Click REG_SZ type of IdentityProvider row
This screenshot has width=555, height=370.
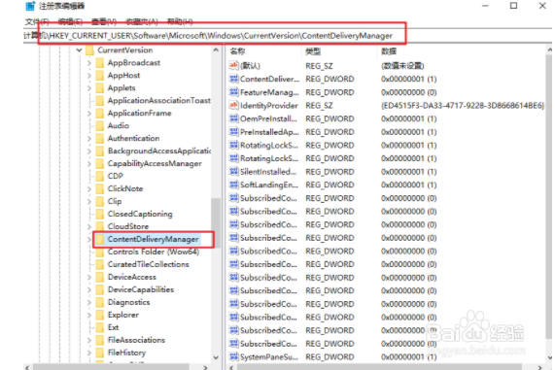click(319, 106)
